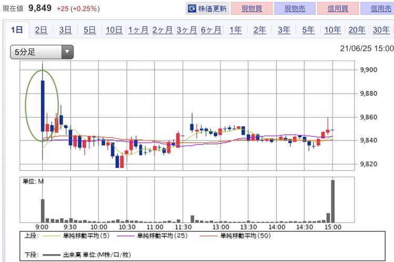This screenshot has height=262, width=394.
Task: Click the 13:00 time axis label
Action: (220, 227)
